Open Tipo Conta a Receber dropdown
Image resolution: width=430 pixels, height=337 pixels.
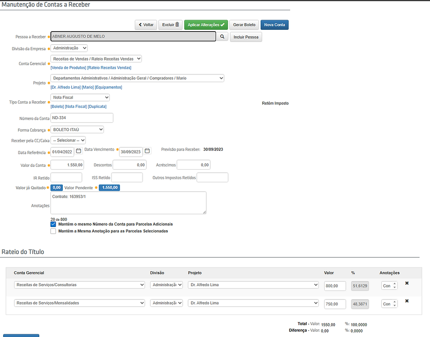tap(80, 97)
